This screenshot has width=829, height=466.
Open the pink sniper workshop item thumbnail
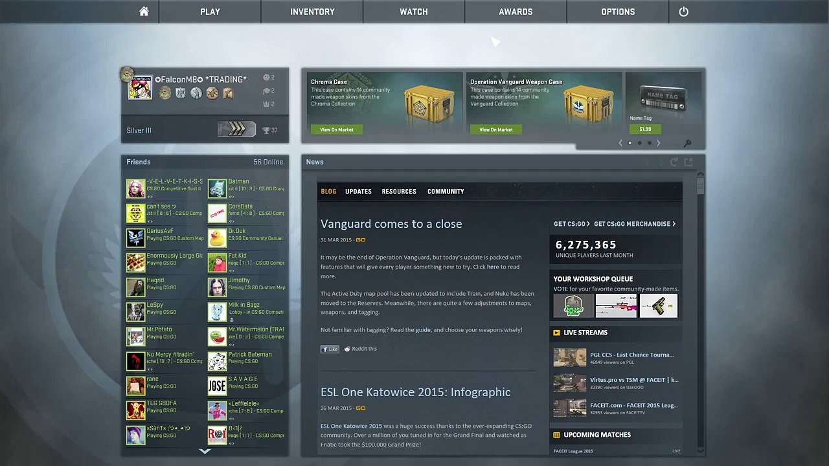point(616,306)
